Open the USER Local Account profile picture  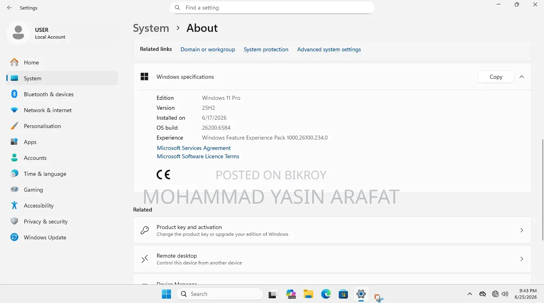pos(18,33)
